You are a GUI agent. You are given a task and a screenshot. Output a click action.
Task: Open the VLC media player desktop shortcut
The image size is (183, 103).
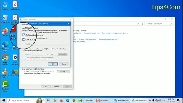click(x=5, y=73)
